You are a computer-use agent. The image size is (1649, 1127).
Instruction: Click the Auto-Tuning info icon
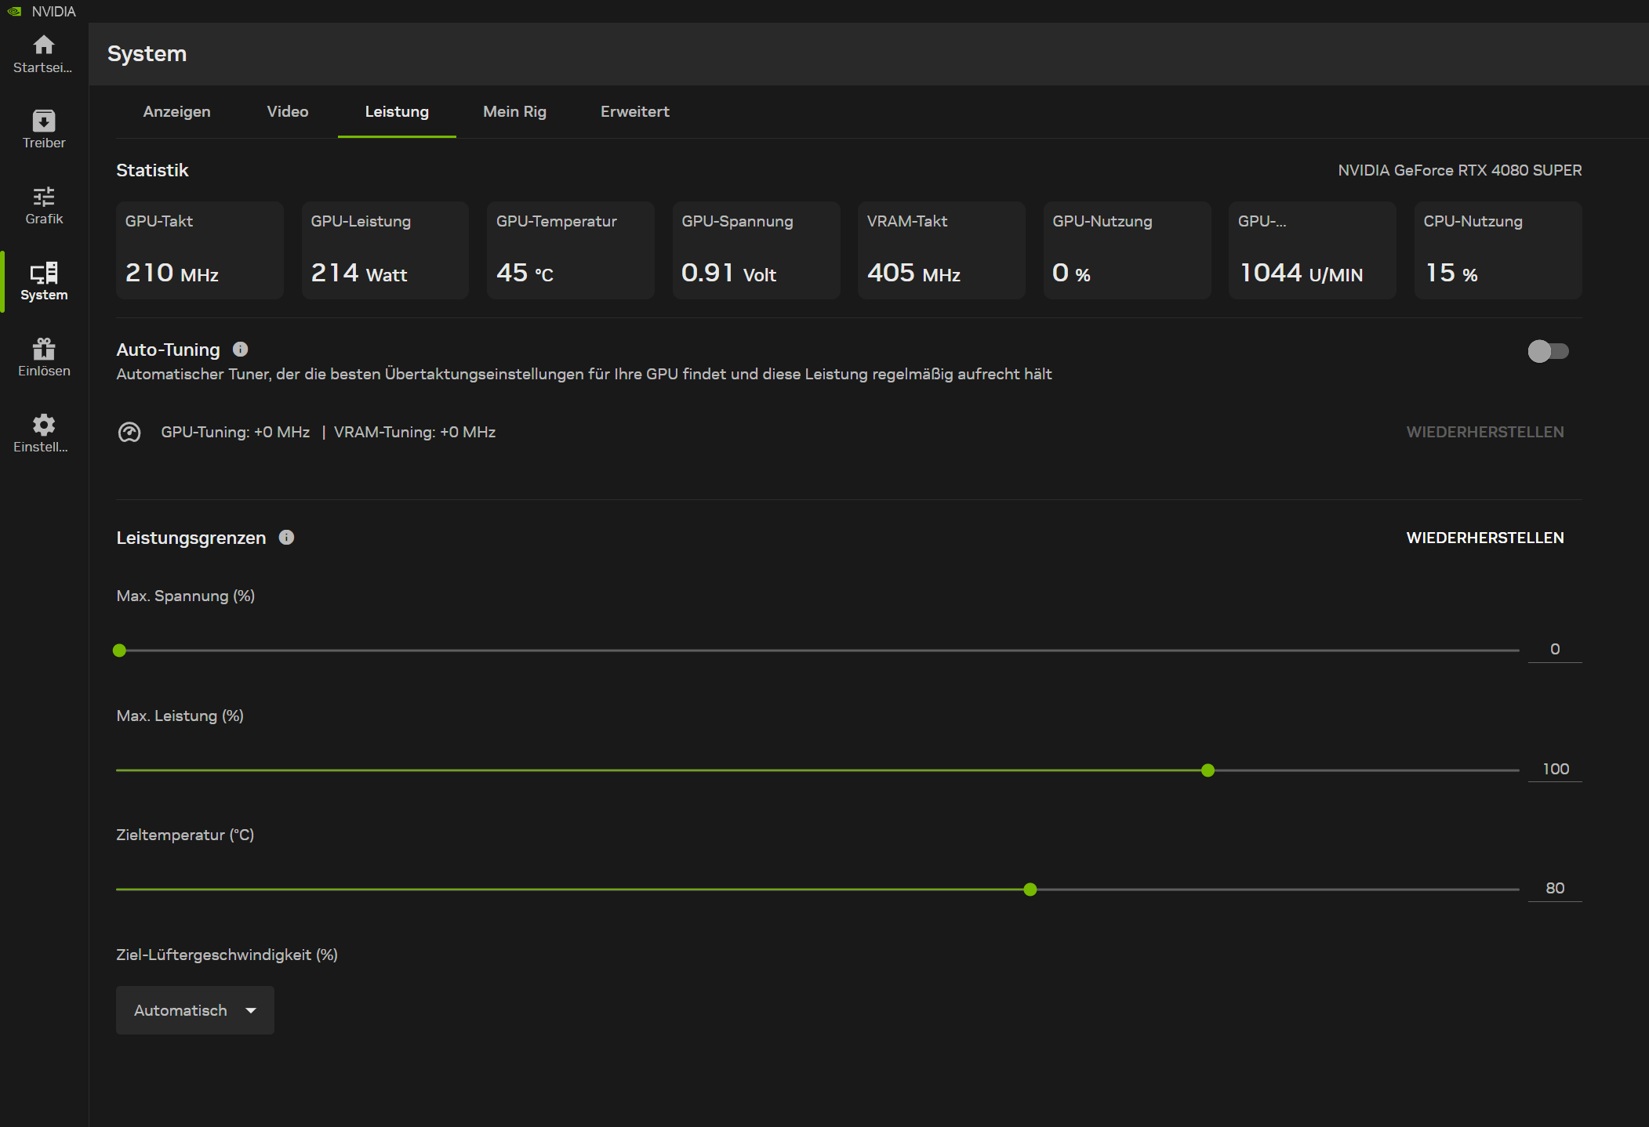pyautogui.click(x=241, y=350)
